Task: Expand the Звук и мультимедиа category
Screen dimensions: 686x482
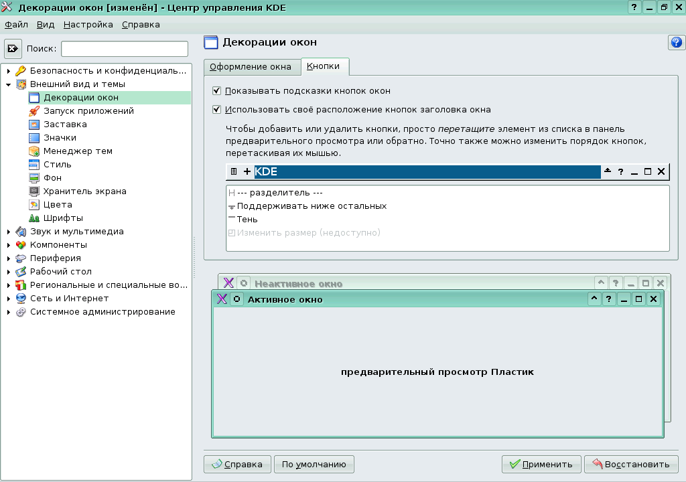Action: click(9, 231)
